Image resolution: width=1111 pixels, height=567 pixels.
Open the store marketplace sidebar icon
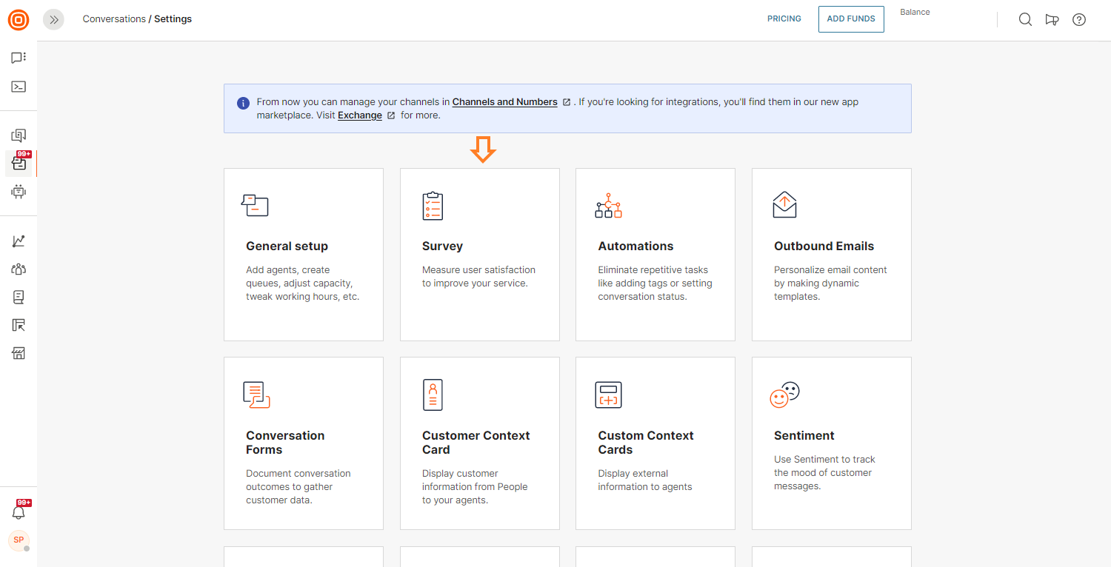coord(19,353)
